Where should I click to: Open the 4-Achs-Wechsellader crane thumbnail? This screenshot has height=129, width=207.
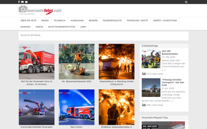pyautogui.click(x=37, y=107)
